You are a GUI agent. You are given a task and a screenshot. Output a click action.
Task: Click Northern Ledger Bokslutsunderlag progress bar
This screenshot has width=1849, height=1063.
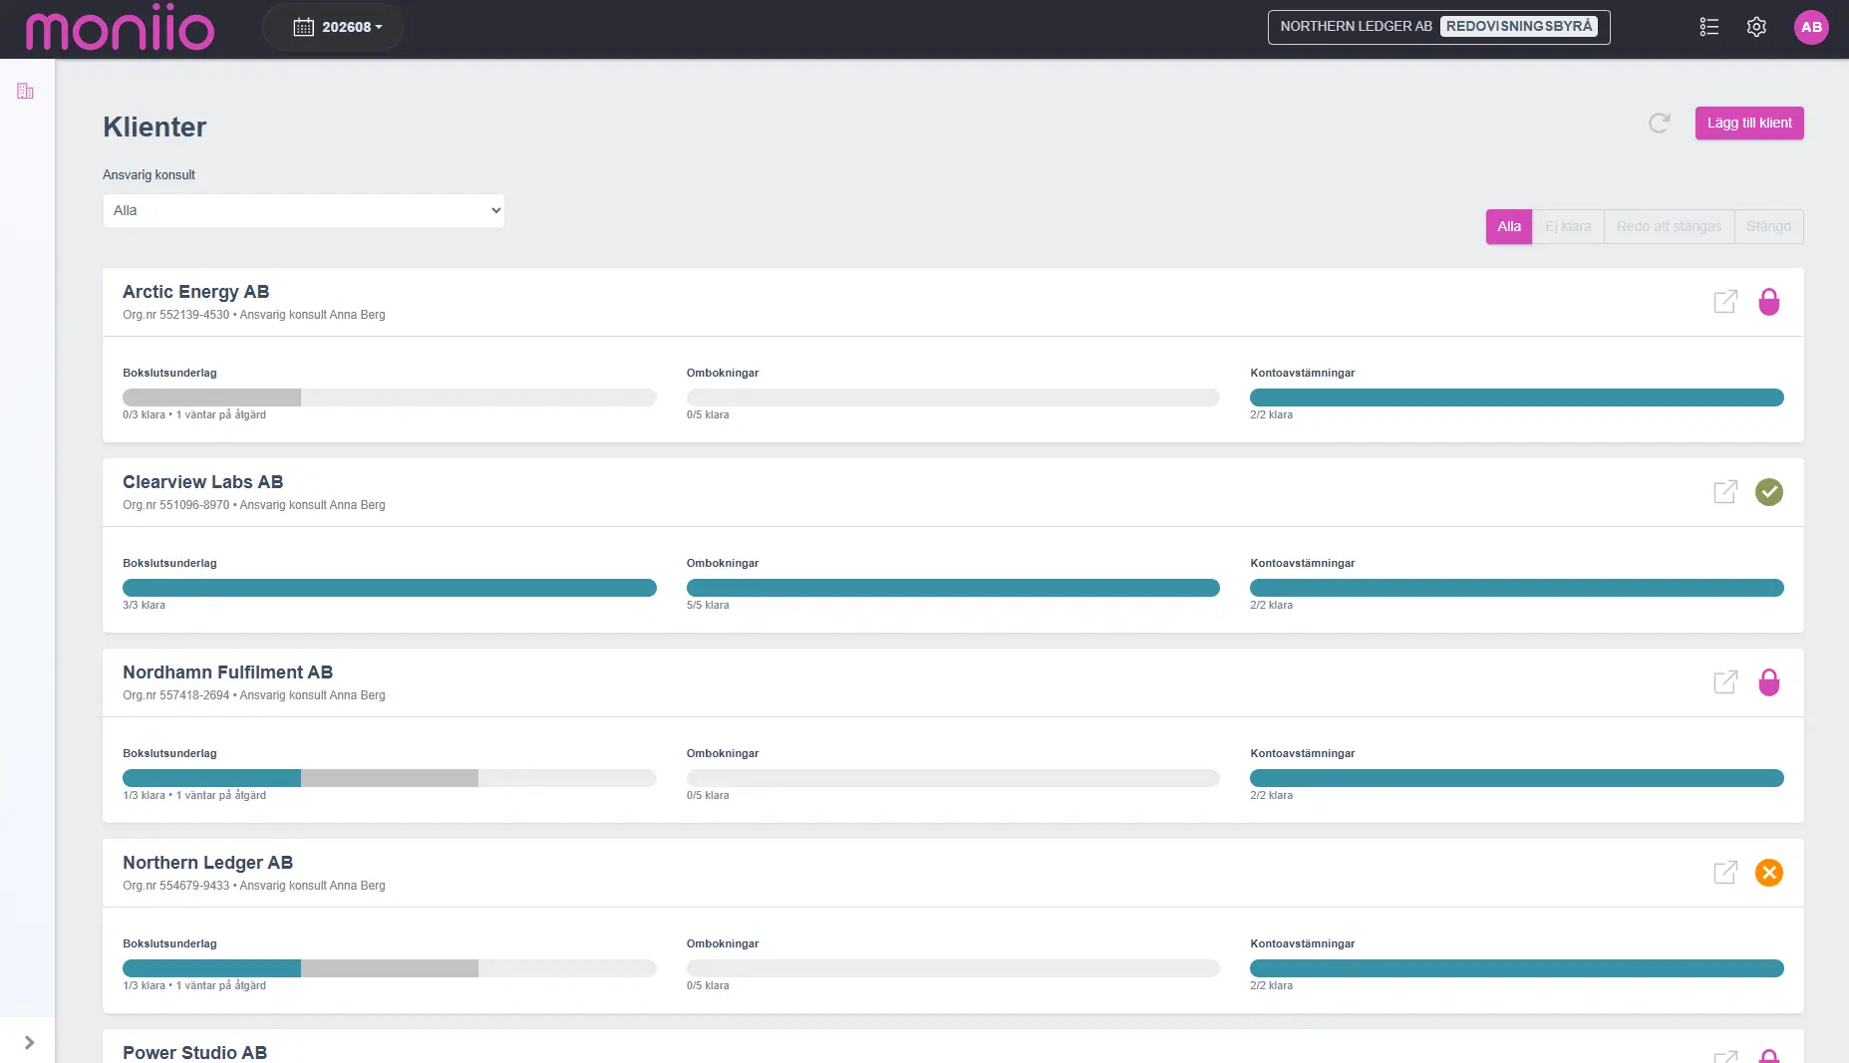coord(390,968)
